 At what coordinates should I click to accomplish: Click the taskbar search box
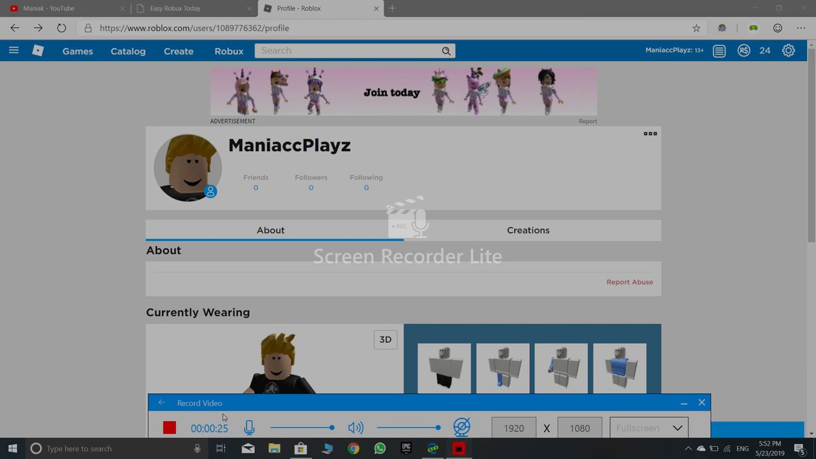117,448
